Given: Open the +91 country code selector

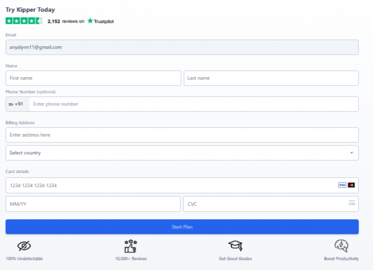Looking at the screenshot, I should 18,104.
